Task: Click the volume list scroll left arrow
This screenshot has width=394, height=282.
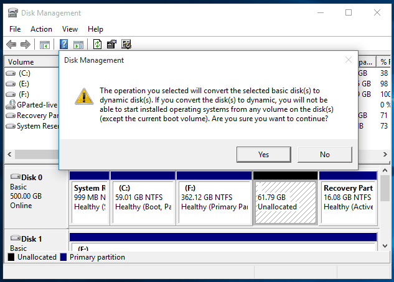Action: (9, 155)
